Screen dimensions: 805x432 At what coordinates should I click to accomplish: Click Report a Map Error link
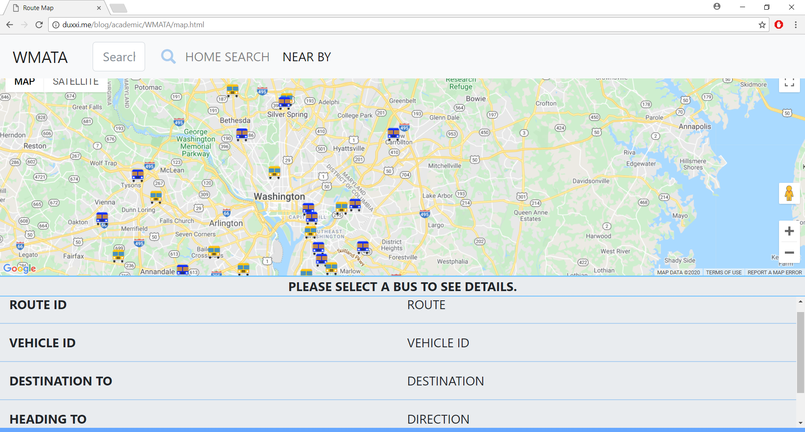[x=774, y=272]
